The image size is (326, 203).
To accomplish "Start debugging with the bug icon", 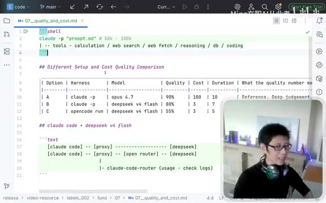I will [196, 7].
